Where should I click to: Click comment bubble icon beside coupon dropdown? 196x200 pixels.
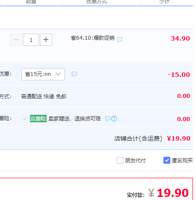[74, 74]
